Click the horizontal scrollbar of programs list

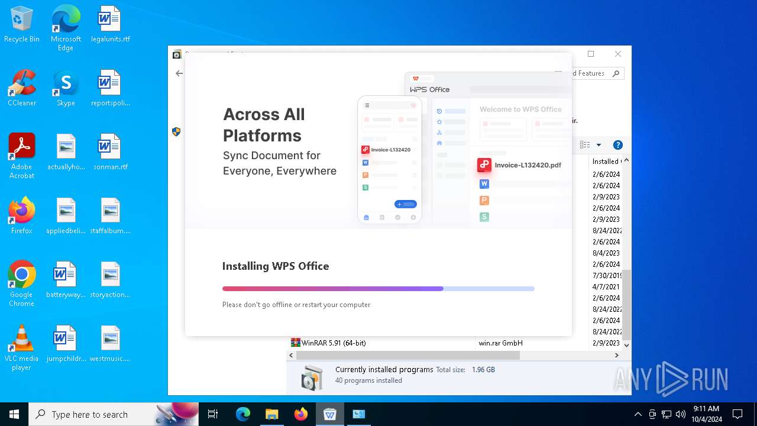(407, 356)
